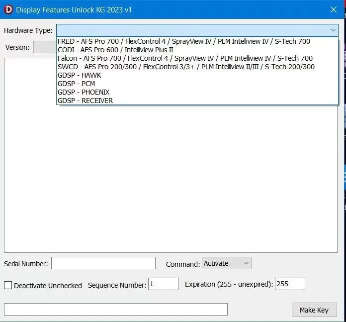The width and height of the screenshot is (346, 322).
Task: Select FRED - AFS Pro 700 hardware option
Action: (x=197, y=41)
